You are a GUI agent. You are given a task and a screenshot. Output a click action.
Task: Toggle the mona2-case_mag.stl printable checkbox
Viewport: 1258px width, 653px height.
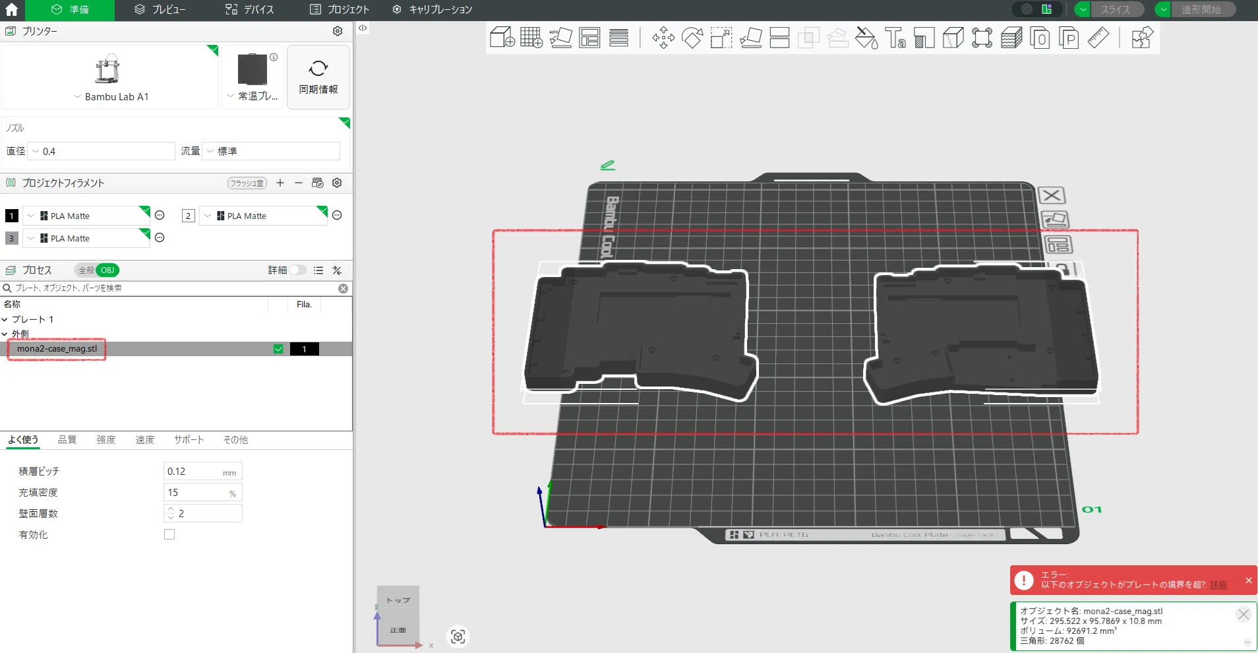pyautogui.click(x=278, y=349)
